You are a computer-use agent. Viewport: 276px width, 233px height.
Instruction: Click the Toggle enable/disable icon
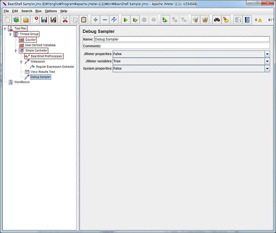tap(114, 20)
